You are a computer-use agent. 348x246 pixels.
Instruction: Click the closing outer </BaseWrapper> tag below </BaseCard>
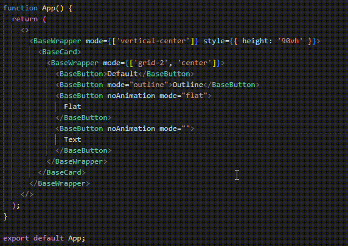60,183
